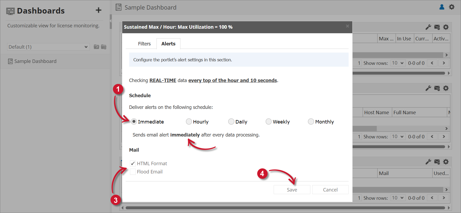Sort by the Activ... column header
Image resolution: width=461 pixels, height=213 pixels.
click(441, 39)
